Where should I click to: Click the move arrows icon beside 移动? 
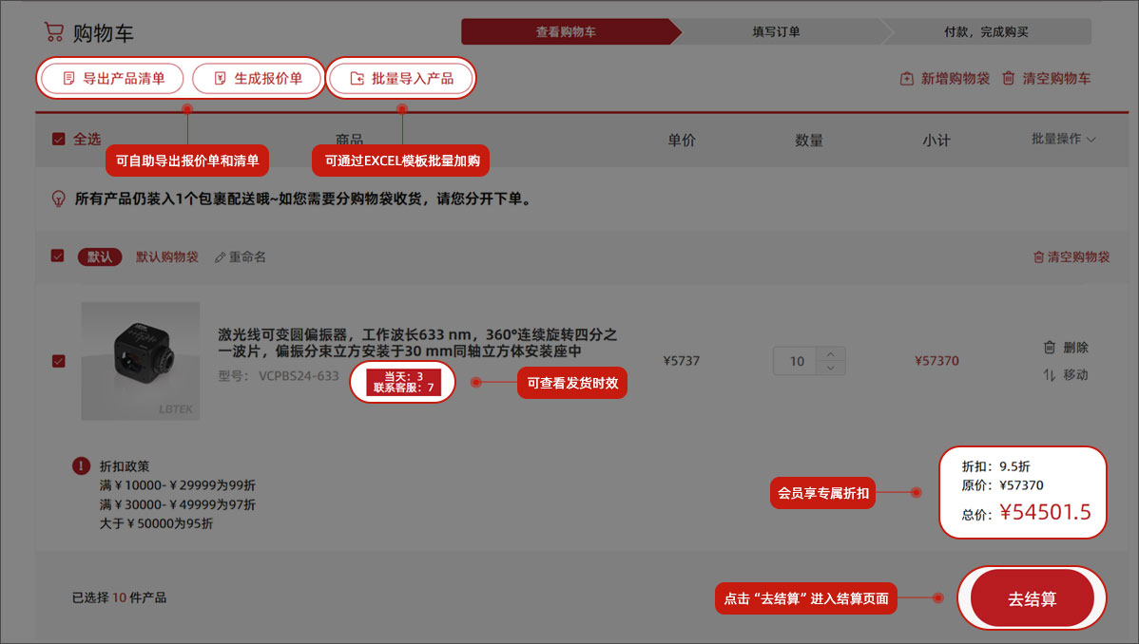coord(1050,375)
